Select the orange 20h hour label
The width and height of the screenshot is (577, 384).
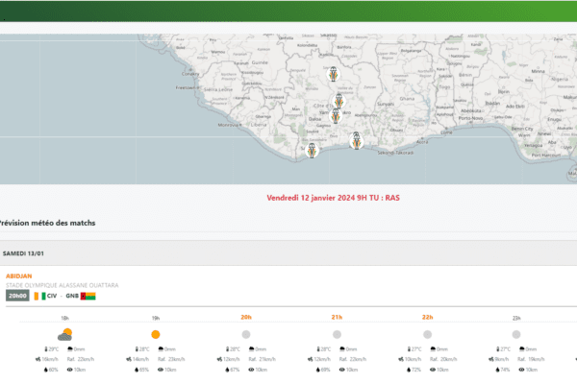(x=245, y=317)
